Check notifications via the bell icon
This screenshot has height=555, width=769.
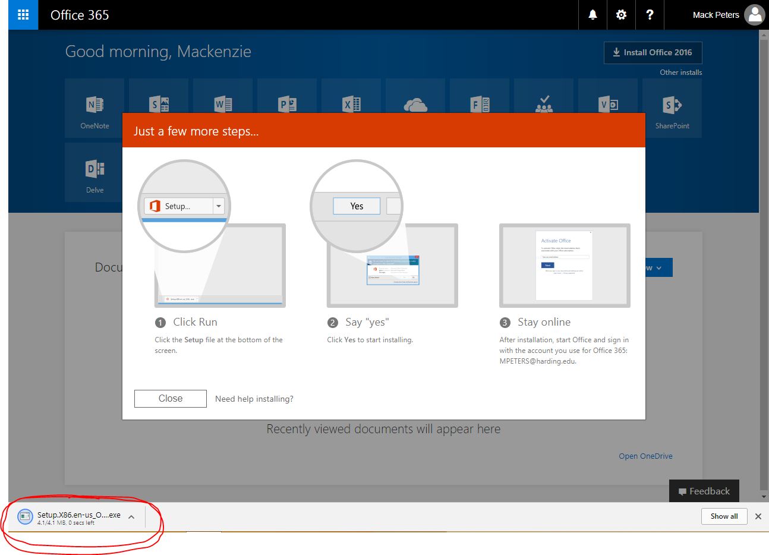click(592, 15)
